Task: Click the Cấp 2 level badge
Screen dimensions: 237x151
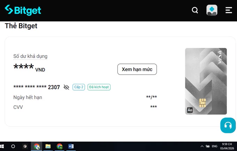Action: point(79,87)
